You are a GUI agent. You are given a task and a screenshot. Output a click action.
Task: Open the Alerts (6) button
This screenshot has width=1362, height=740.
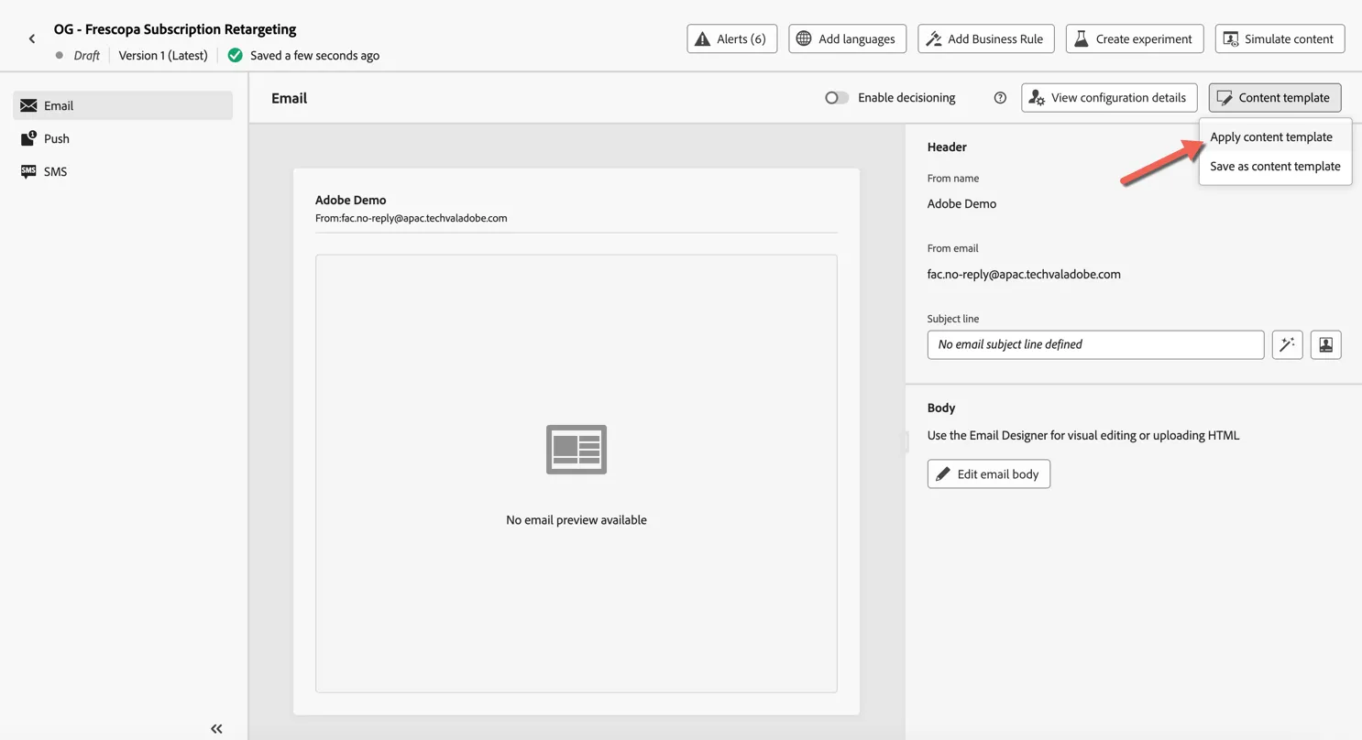(x=731, y=38)
